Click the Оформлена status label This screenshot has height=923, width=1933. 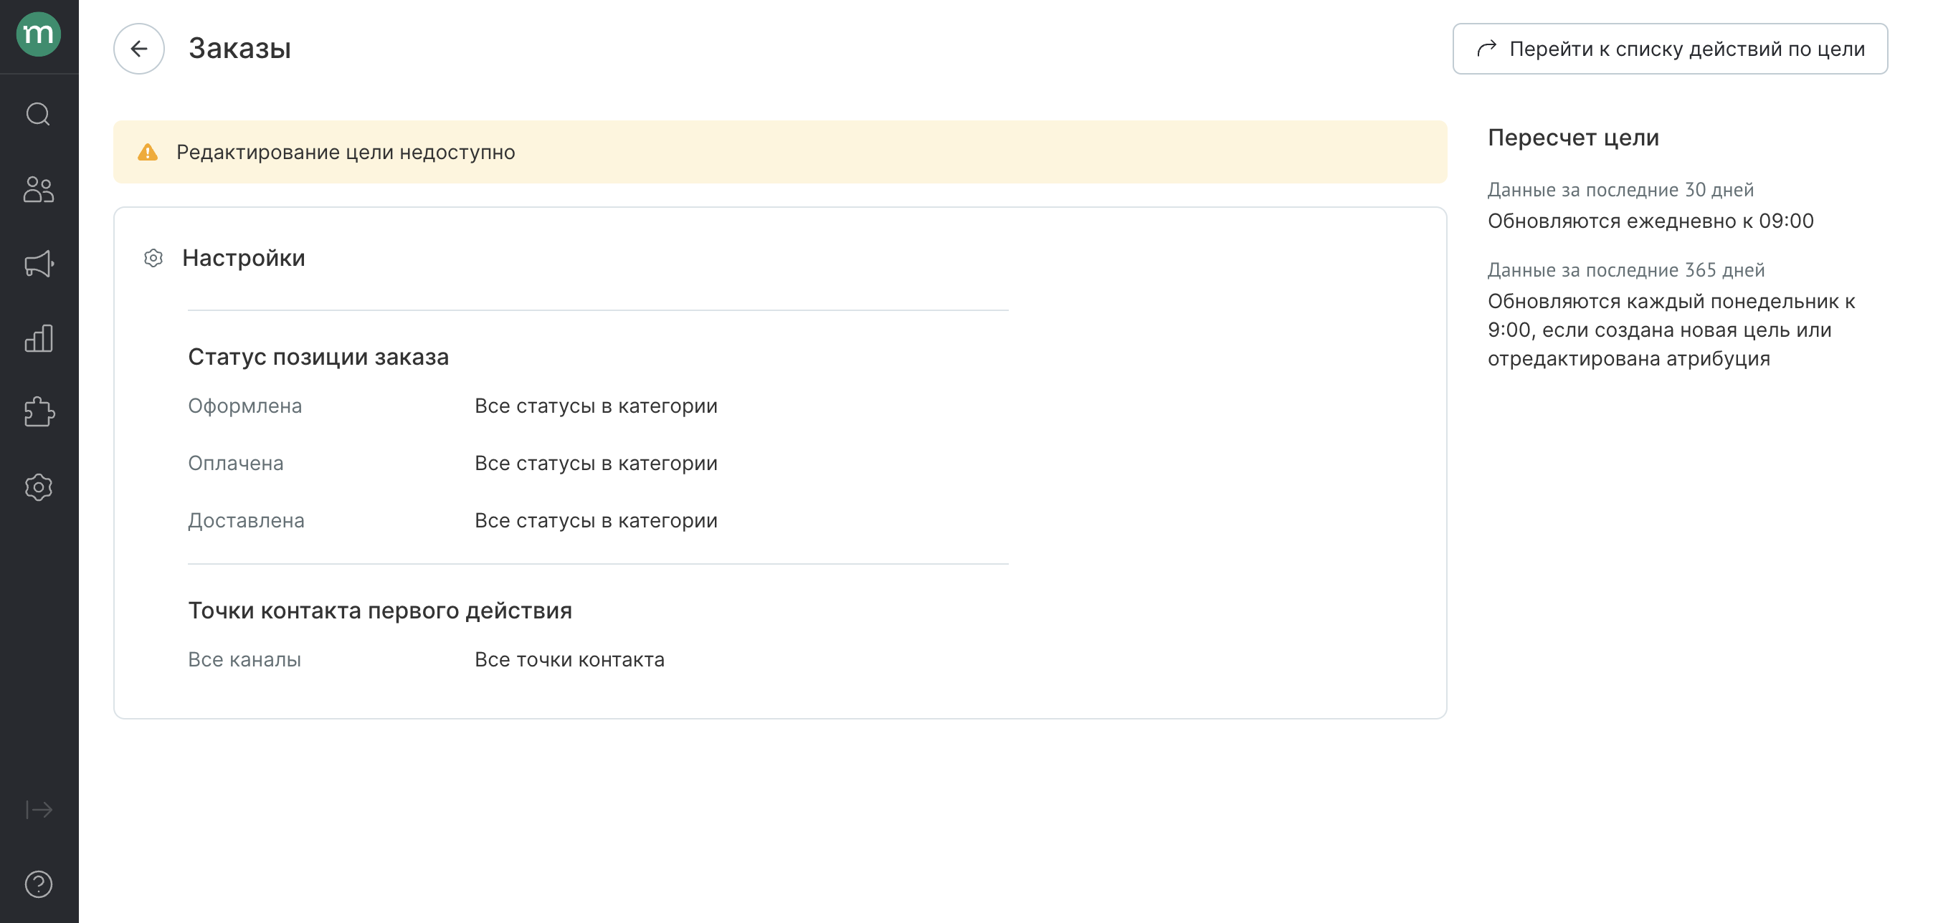pos(244,406)
